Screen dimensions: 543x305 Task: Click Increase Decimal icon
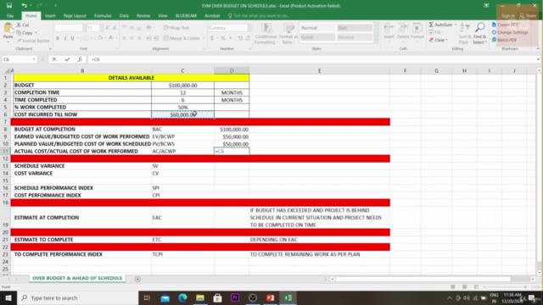tap(240, 38)
